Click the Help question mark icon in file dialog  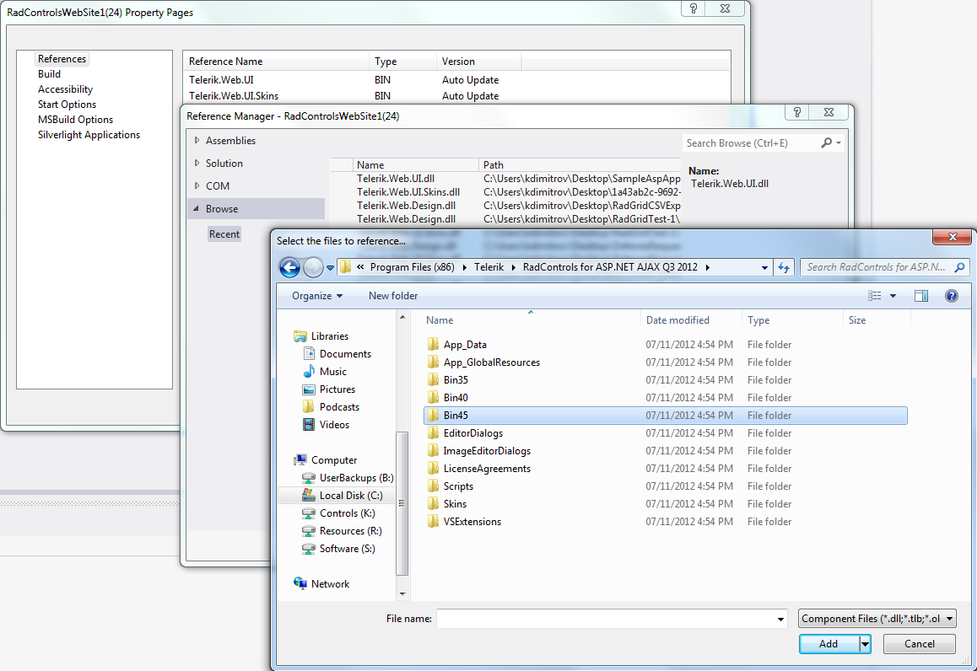[951, 296]
